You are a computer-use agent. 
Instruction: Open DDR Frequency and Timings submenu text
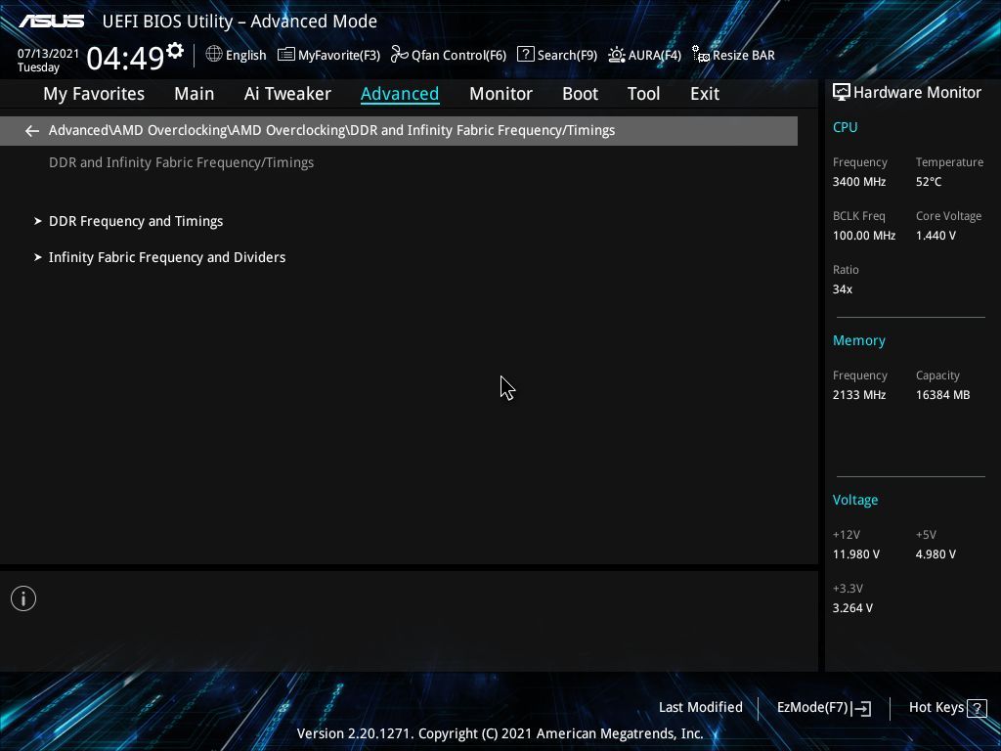point(136,221)
